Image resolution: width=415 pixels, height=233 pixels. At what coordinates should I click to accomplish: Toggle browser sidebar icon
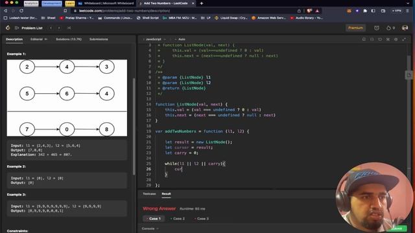pos(373,11)
